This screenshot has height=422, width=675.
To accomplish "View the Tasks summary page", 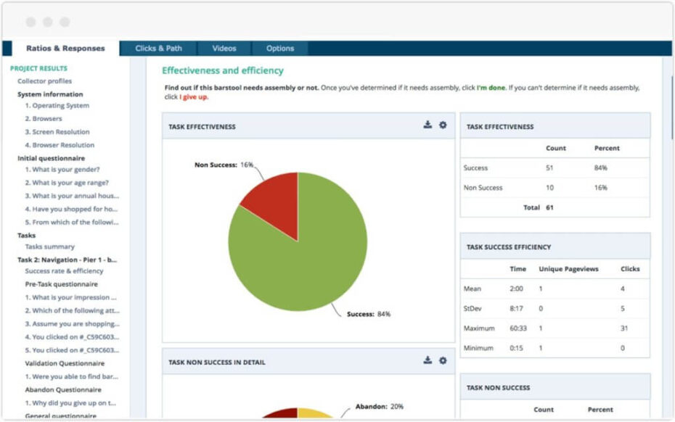I will 51,247.
